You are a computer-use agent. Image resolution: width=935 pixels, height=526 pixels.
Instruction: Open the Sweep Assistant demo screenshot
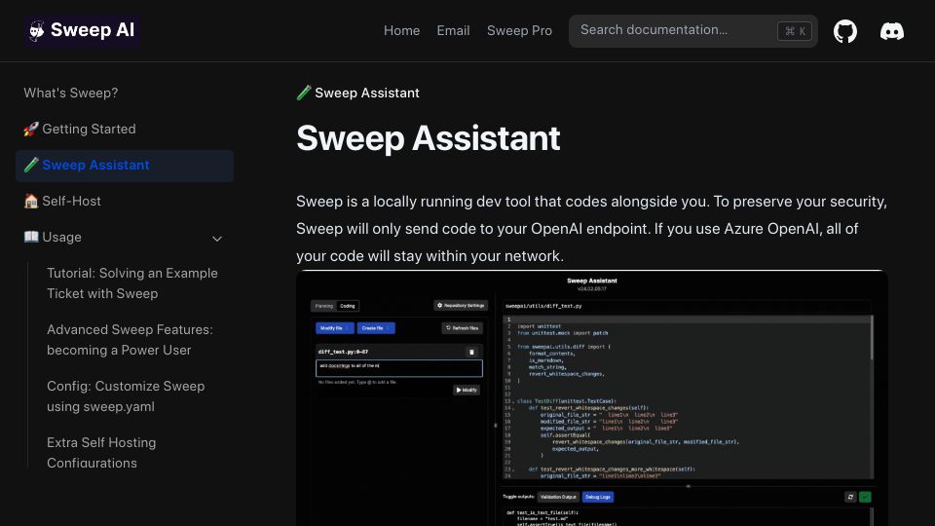coord(591,397)
